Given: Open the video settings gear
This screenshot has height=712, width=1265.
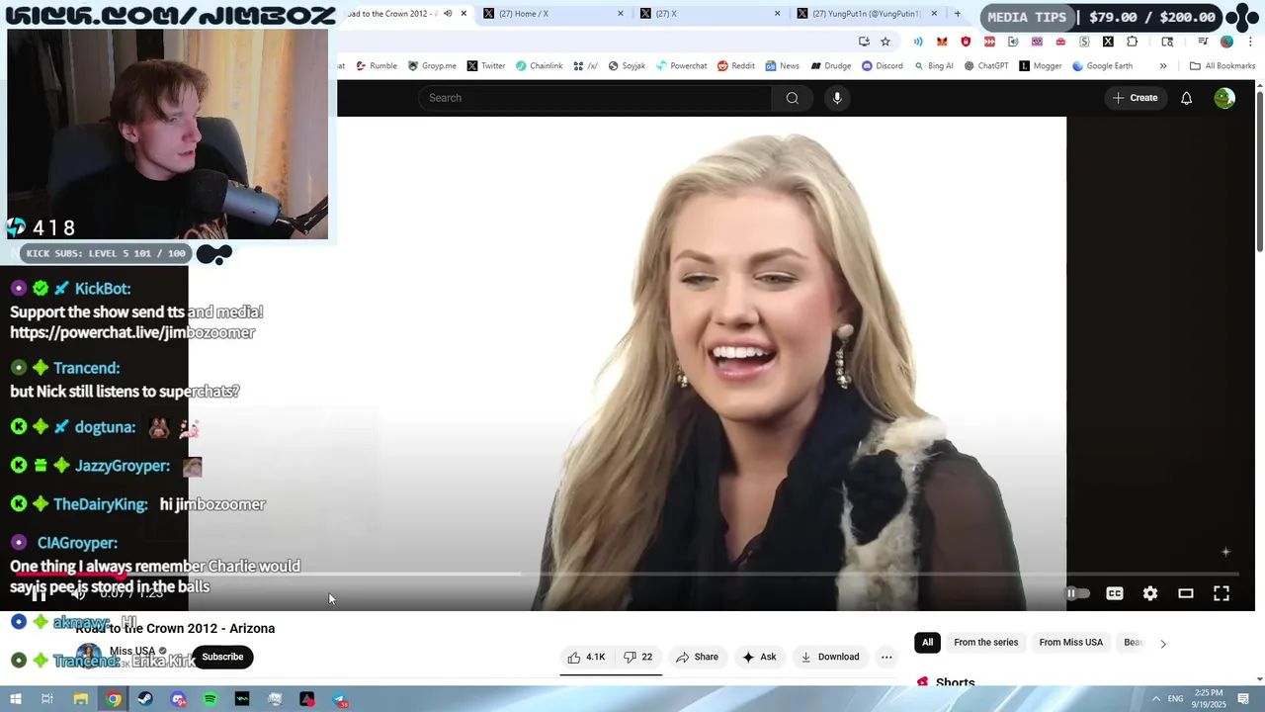Looking at the screenshot, I should 1150,593.
